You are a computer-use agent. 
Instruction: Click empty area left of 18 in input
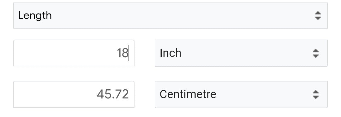65,53
